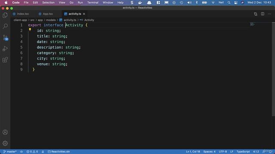Select the activity.ts tab
The image size is (275, 154).
(75, 14)
